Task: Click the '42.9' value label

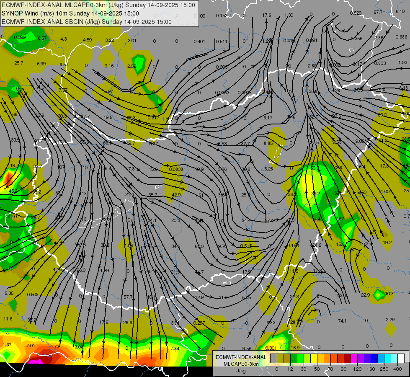Action: click(176, 195)
